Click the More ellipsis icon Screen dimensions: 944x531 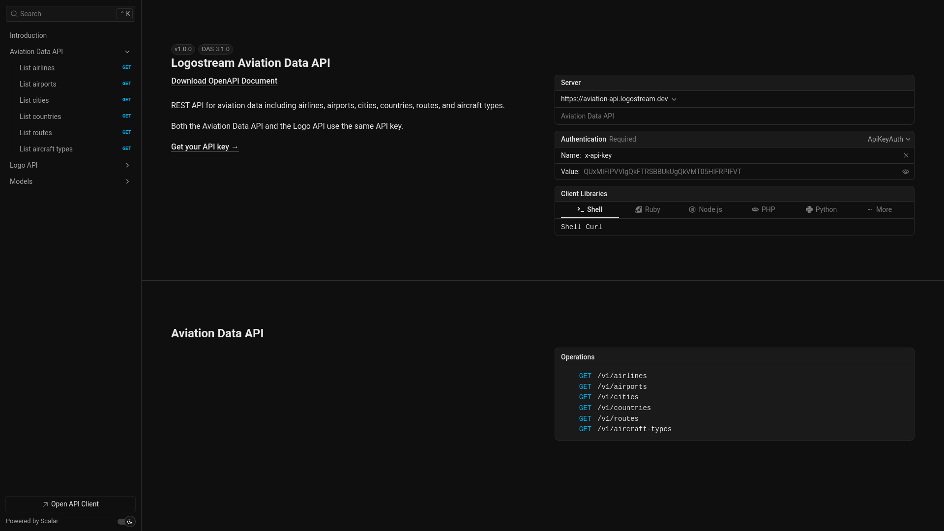(x=870, y=209)
